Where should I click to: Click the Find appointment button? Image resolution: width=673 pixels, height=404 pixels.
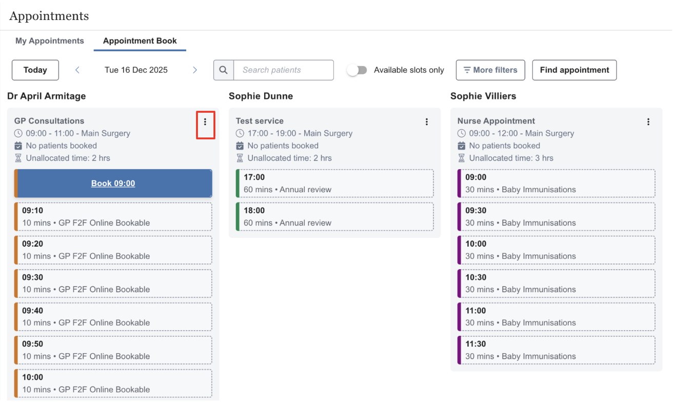(x=574, y=70)
